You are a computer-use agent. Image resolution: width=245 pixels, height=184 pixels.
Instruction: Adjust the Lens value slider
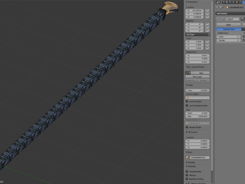198,90
